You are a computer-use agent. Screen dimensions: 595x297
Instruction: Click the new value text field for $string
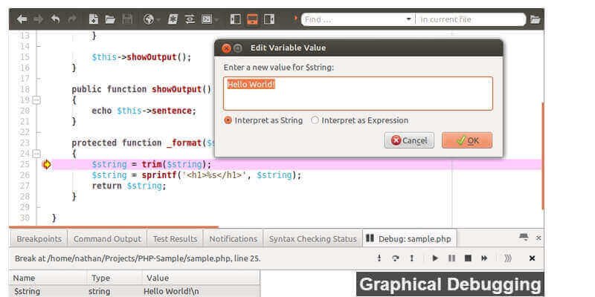tap(358, 94)
